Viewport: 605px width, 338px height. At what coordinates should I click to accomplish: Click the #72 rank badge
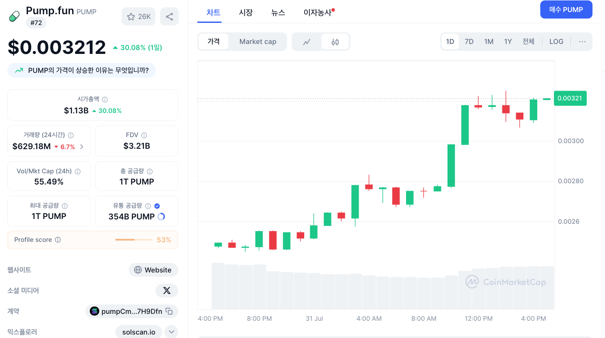coord(36,23)
